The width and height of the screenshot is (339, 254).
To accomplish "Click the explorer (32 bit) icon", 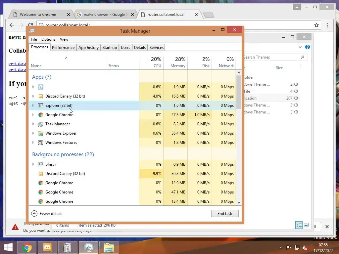I will coord(41,106).
